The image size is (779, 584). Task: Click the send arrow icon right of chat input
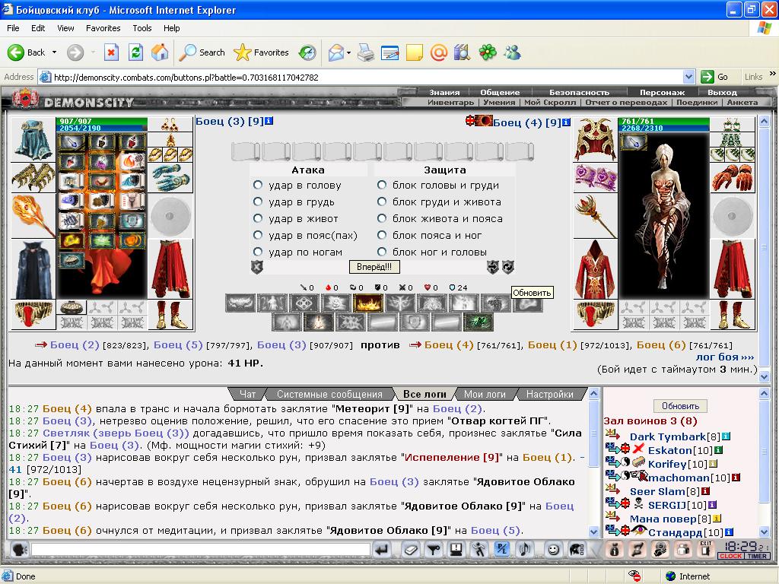point(382,550)
